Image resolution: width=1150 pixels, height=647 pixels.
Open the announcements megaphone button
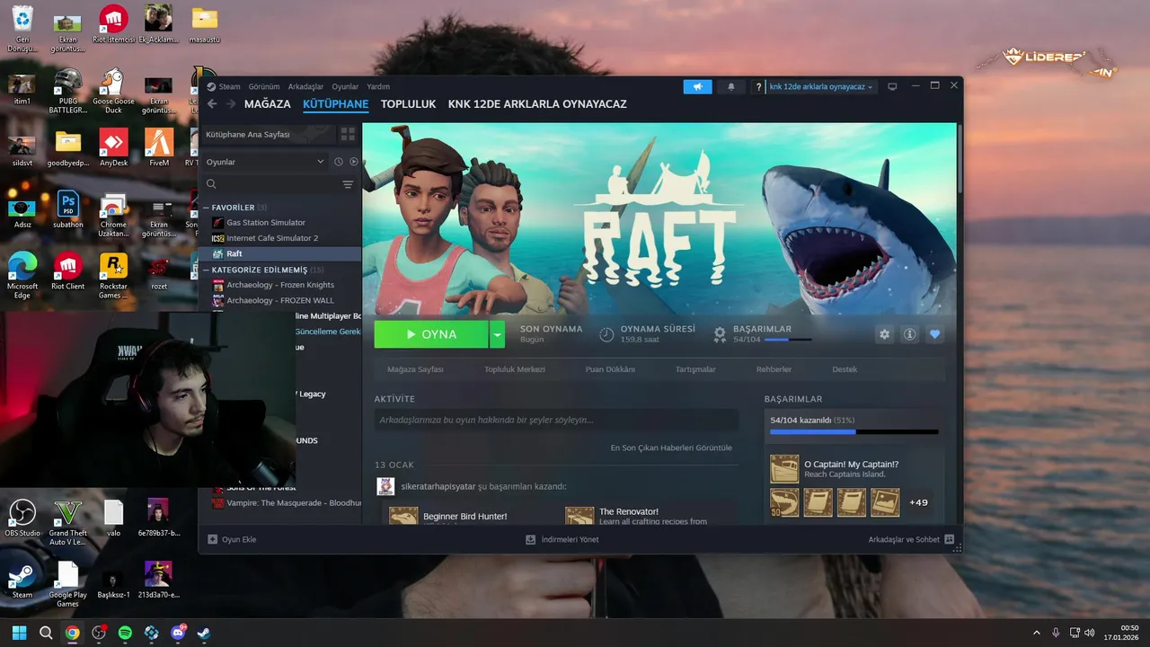[697, 87]
